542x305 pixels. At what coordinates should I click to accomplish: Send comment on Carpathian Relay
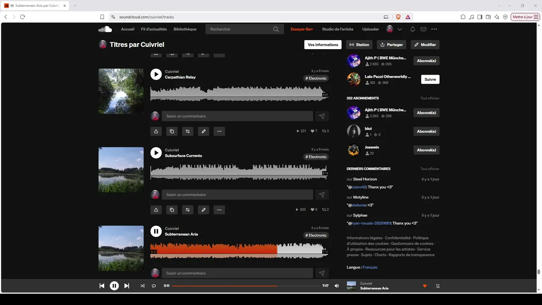click(x=322, y=116)
